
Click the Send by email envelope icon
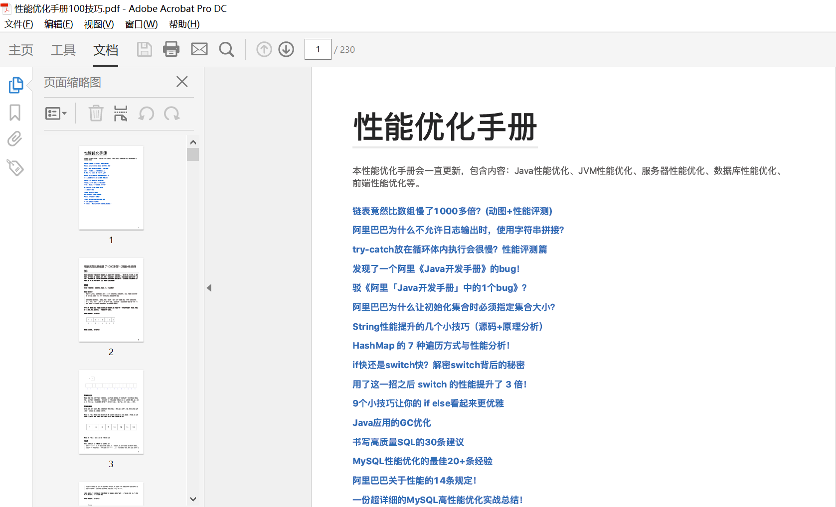coord(199,49)
